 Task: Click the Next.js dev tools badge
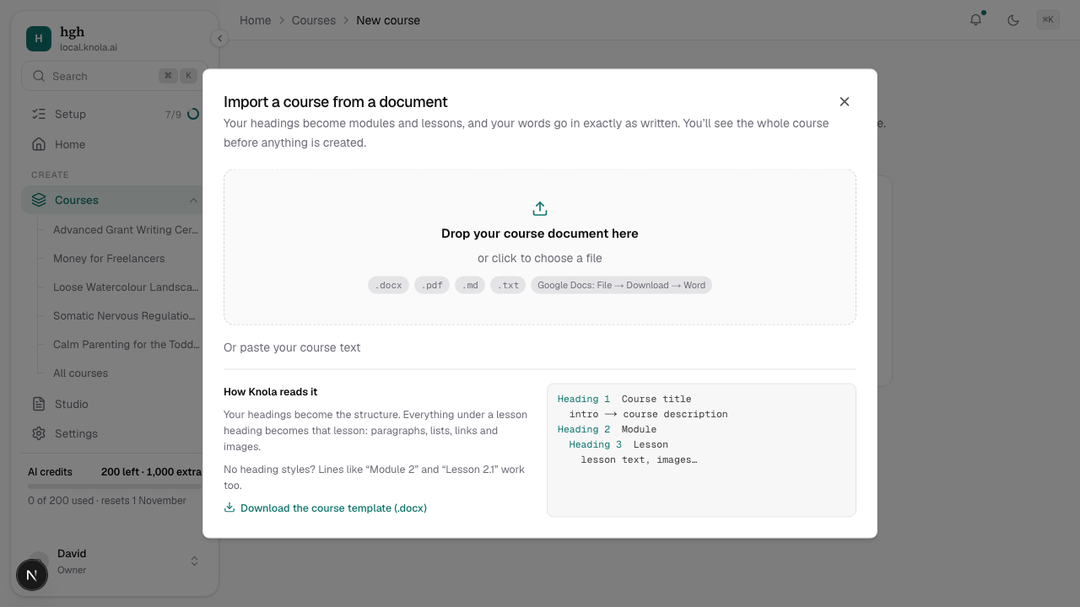coord(32,575)
